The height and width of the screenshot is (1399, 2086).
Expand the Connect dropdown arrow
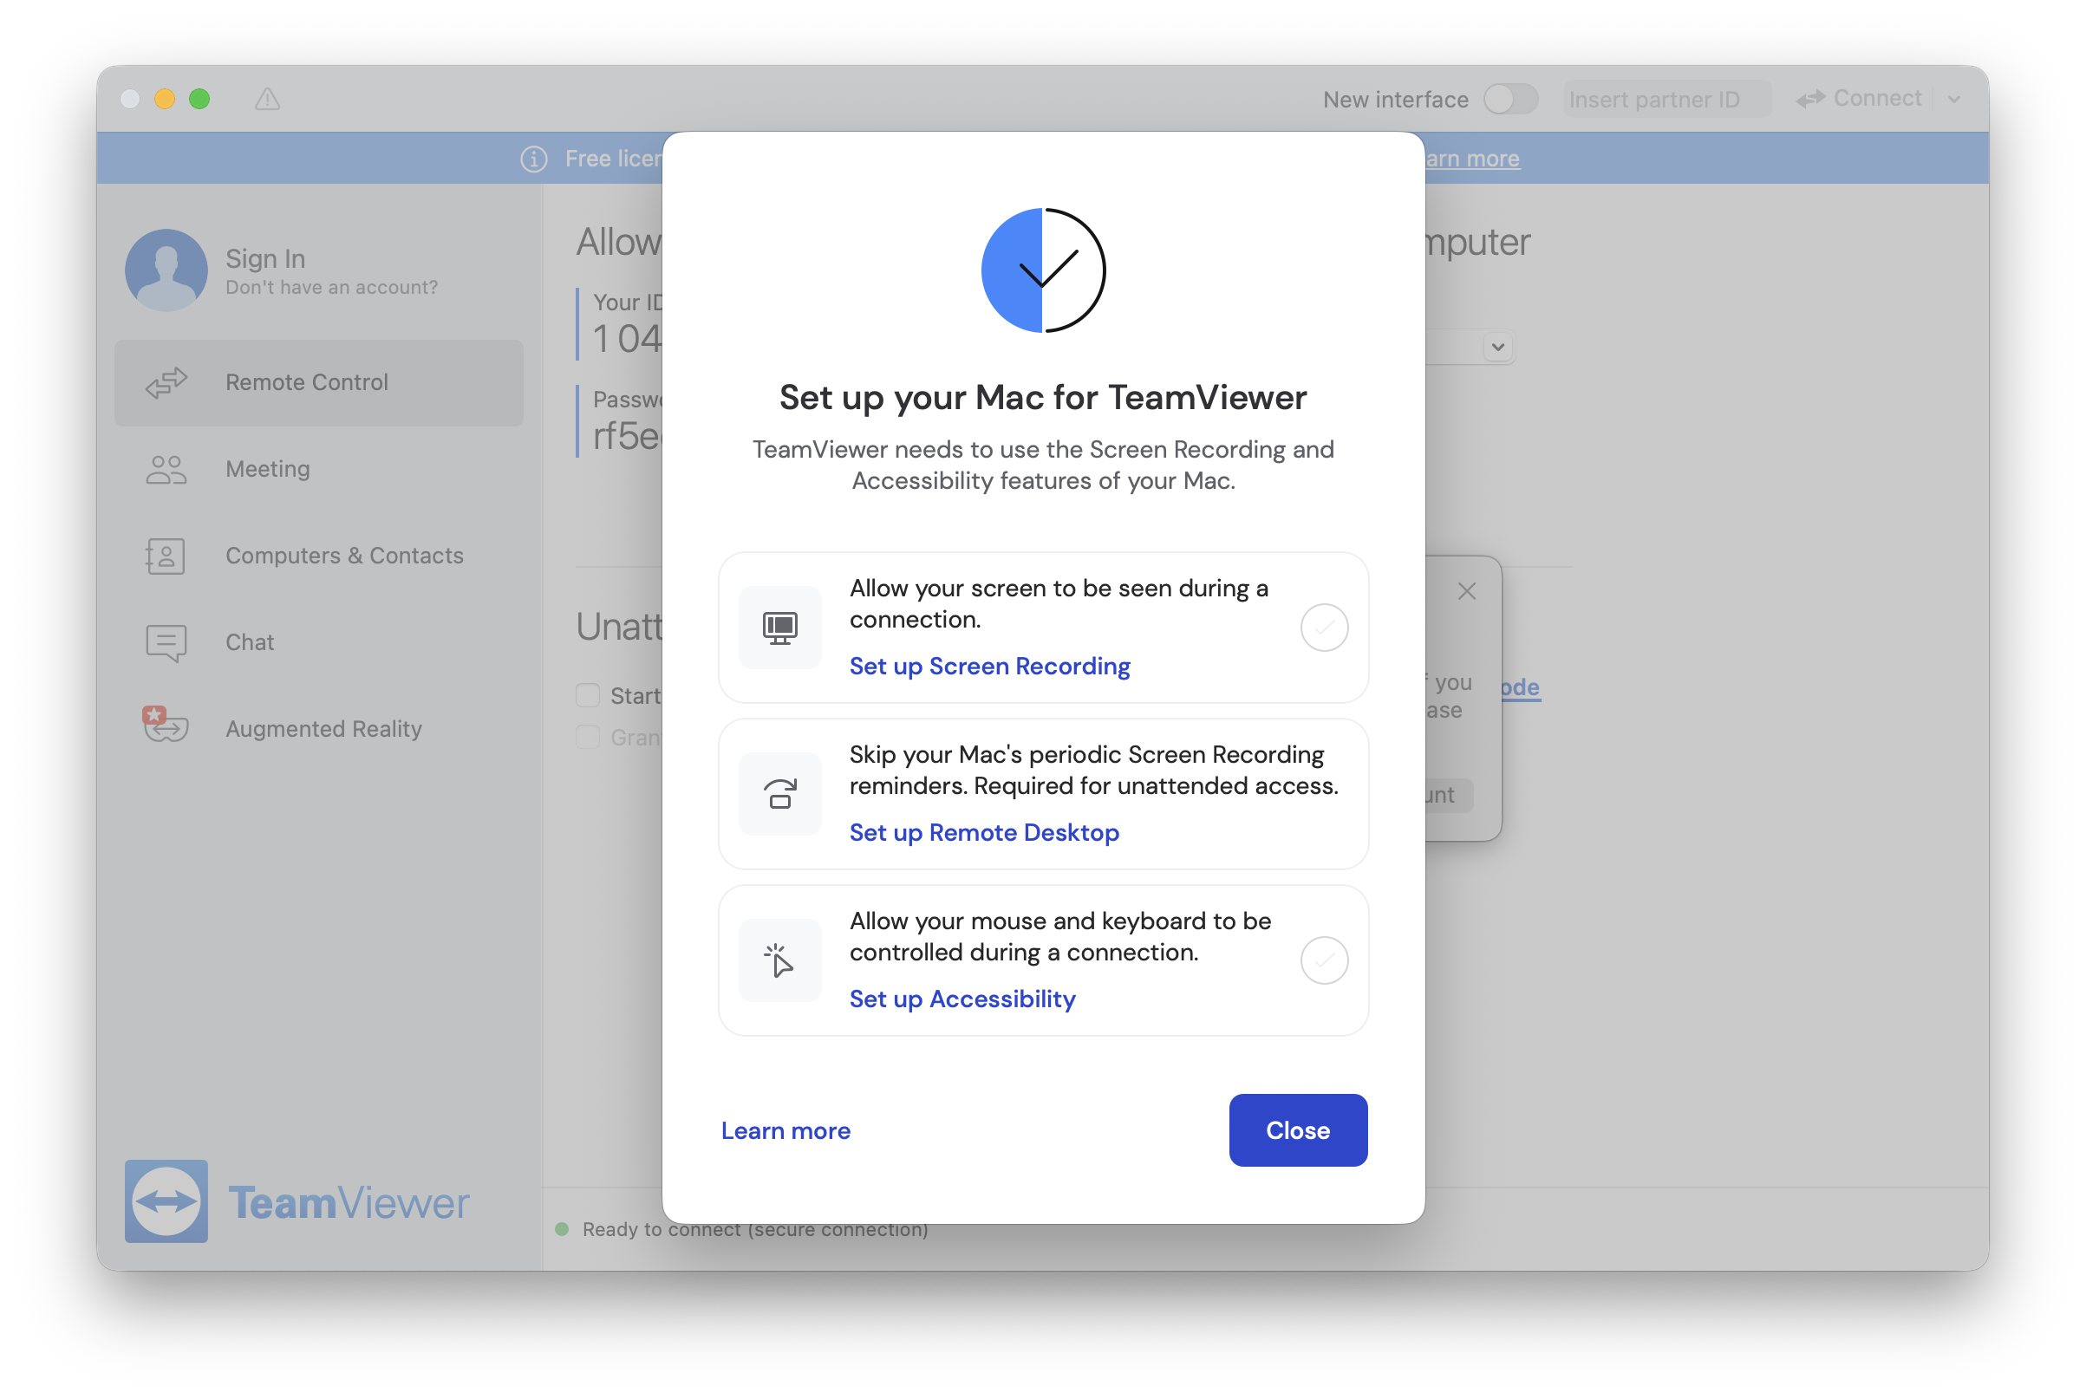point(1954,99)
